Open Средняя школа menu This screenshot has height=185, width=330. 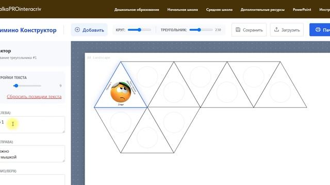(219, 10)
